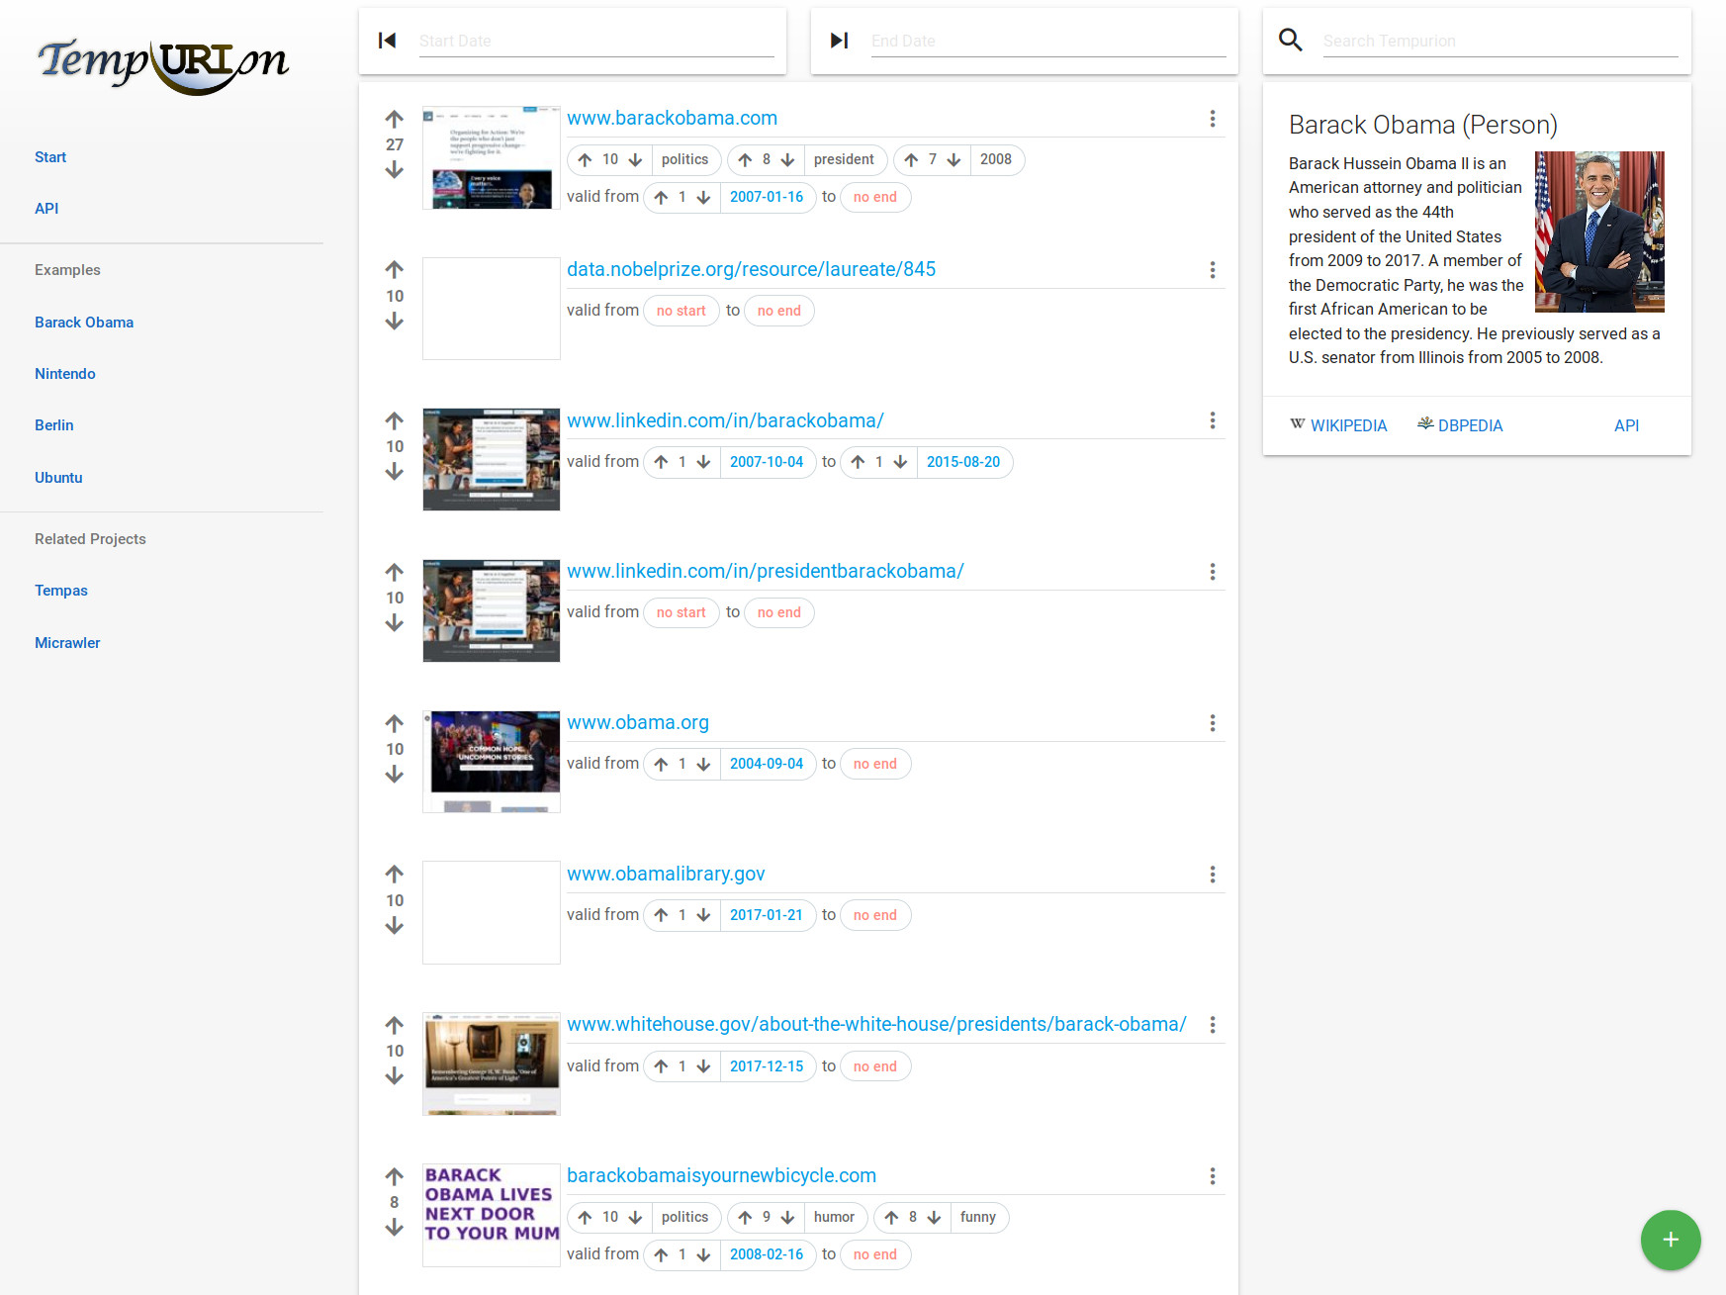Open API page from sidebar

point(46,209)
